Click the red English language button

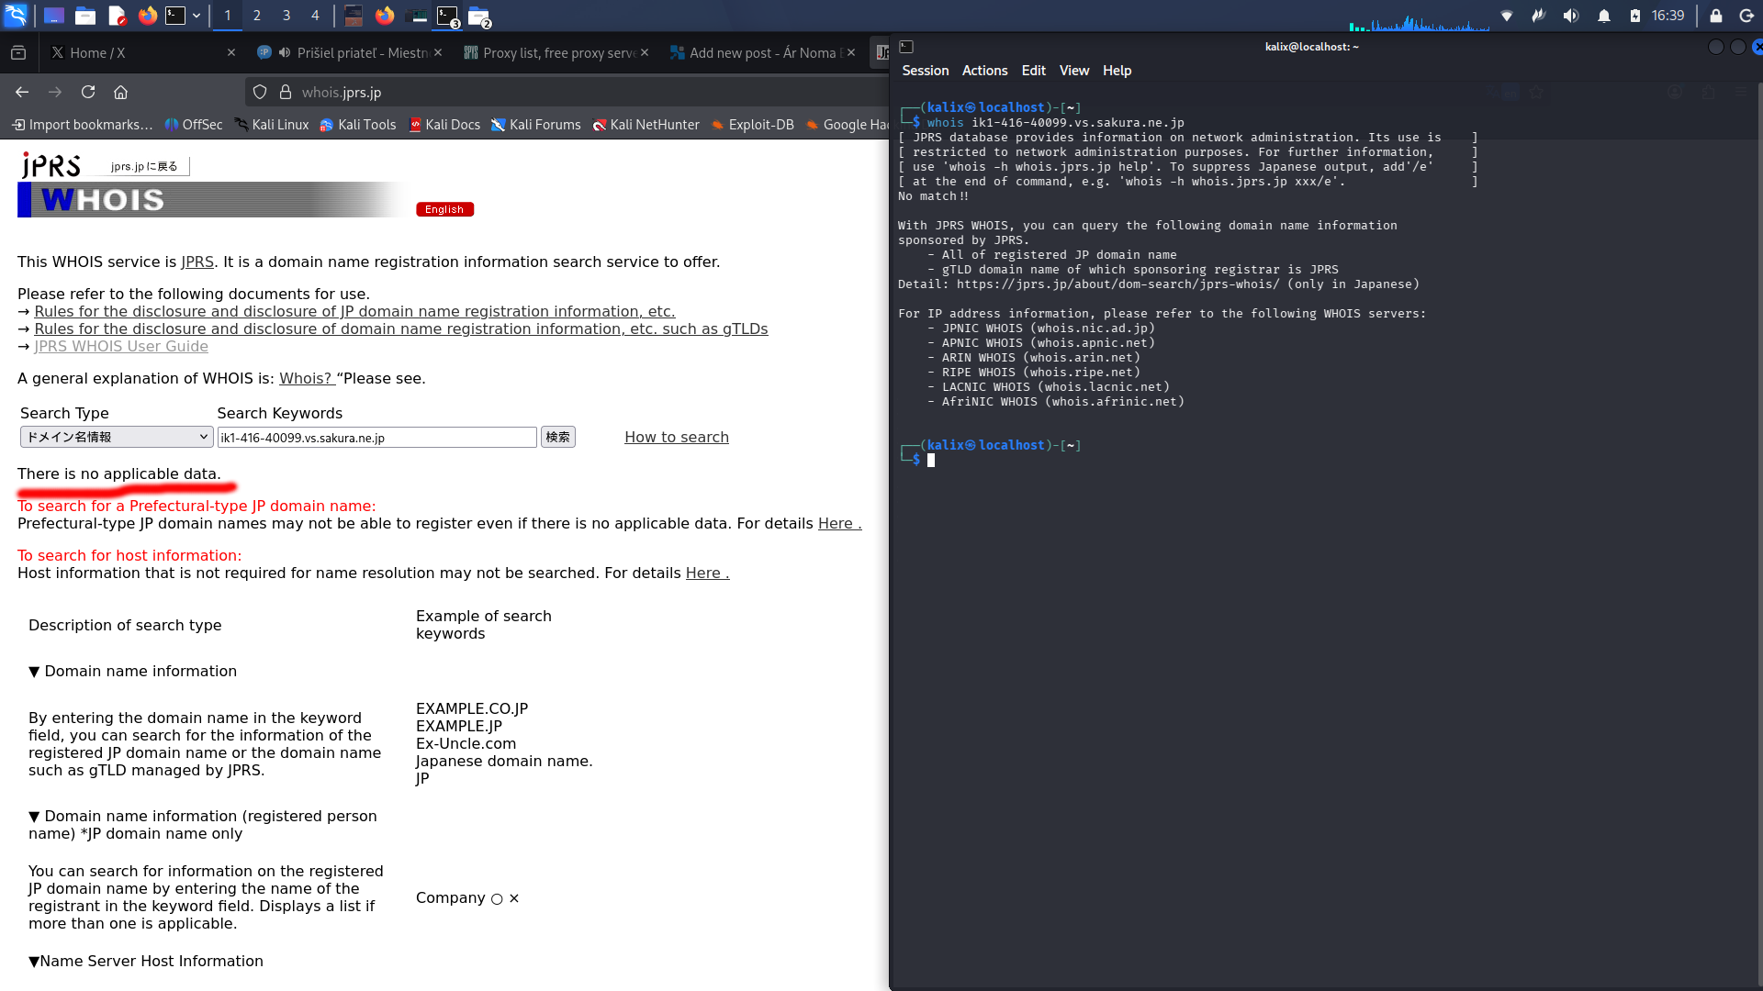(444, 209)
